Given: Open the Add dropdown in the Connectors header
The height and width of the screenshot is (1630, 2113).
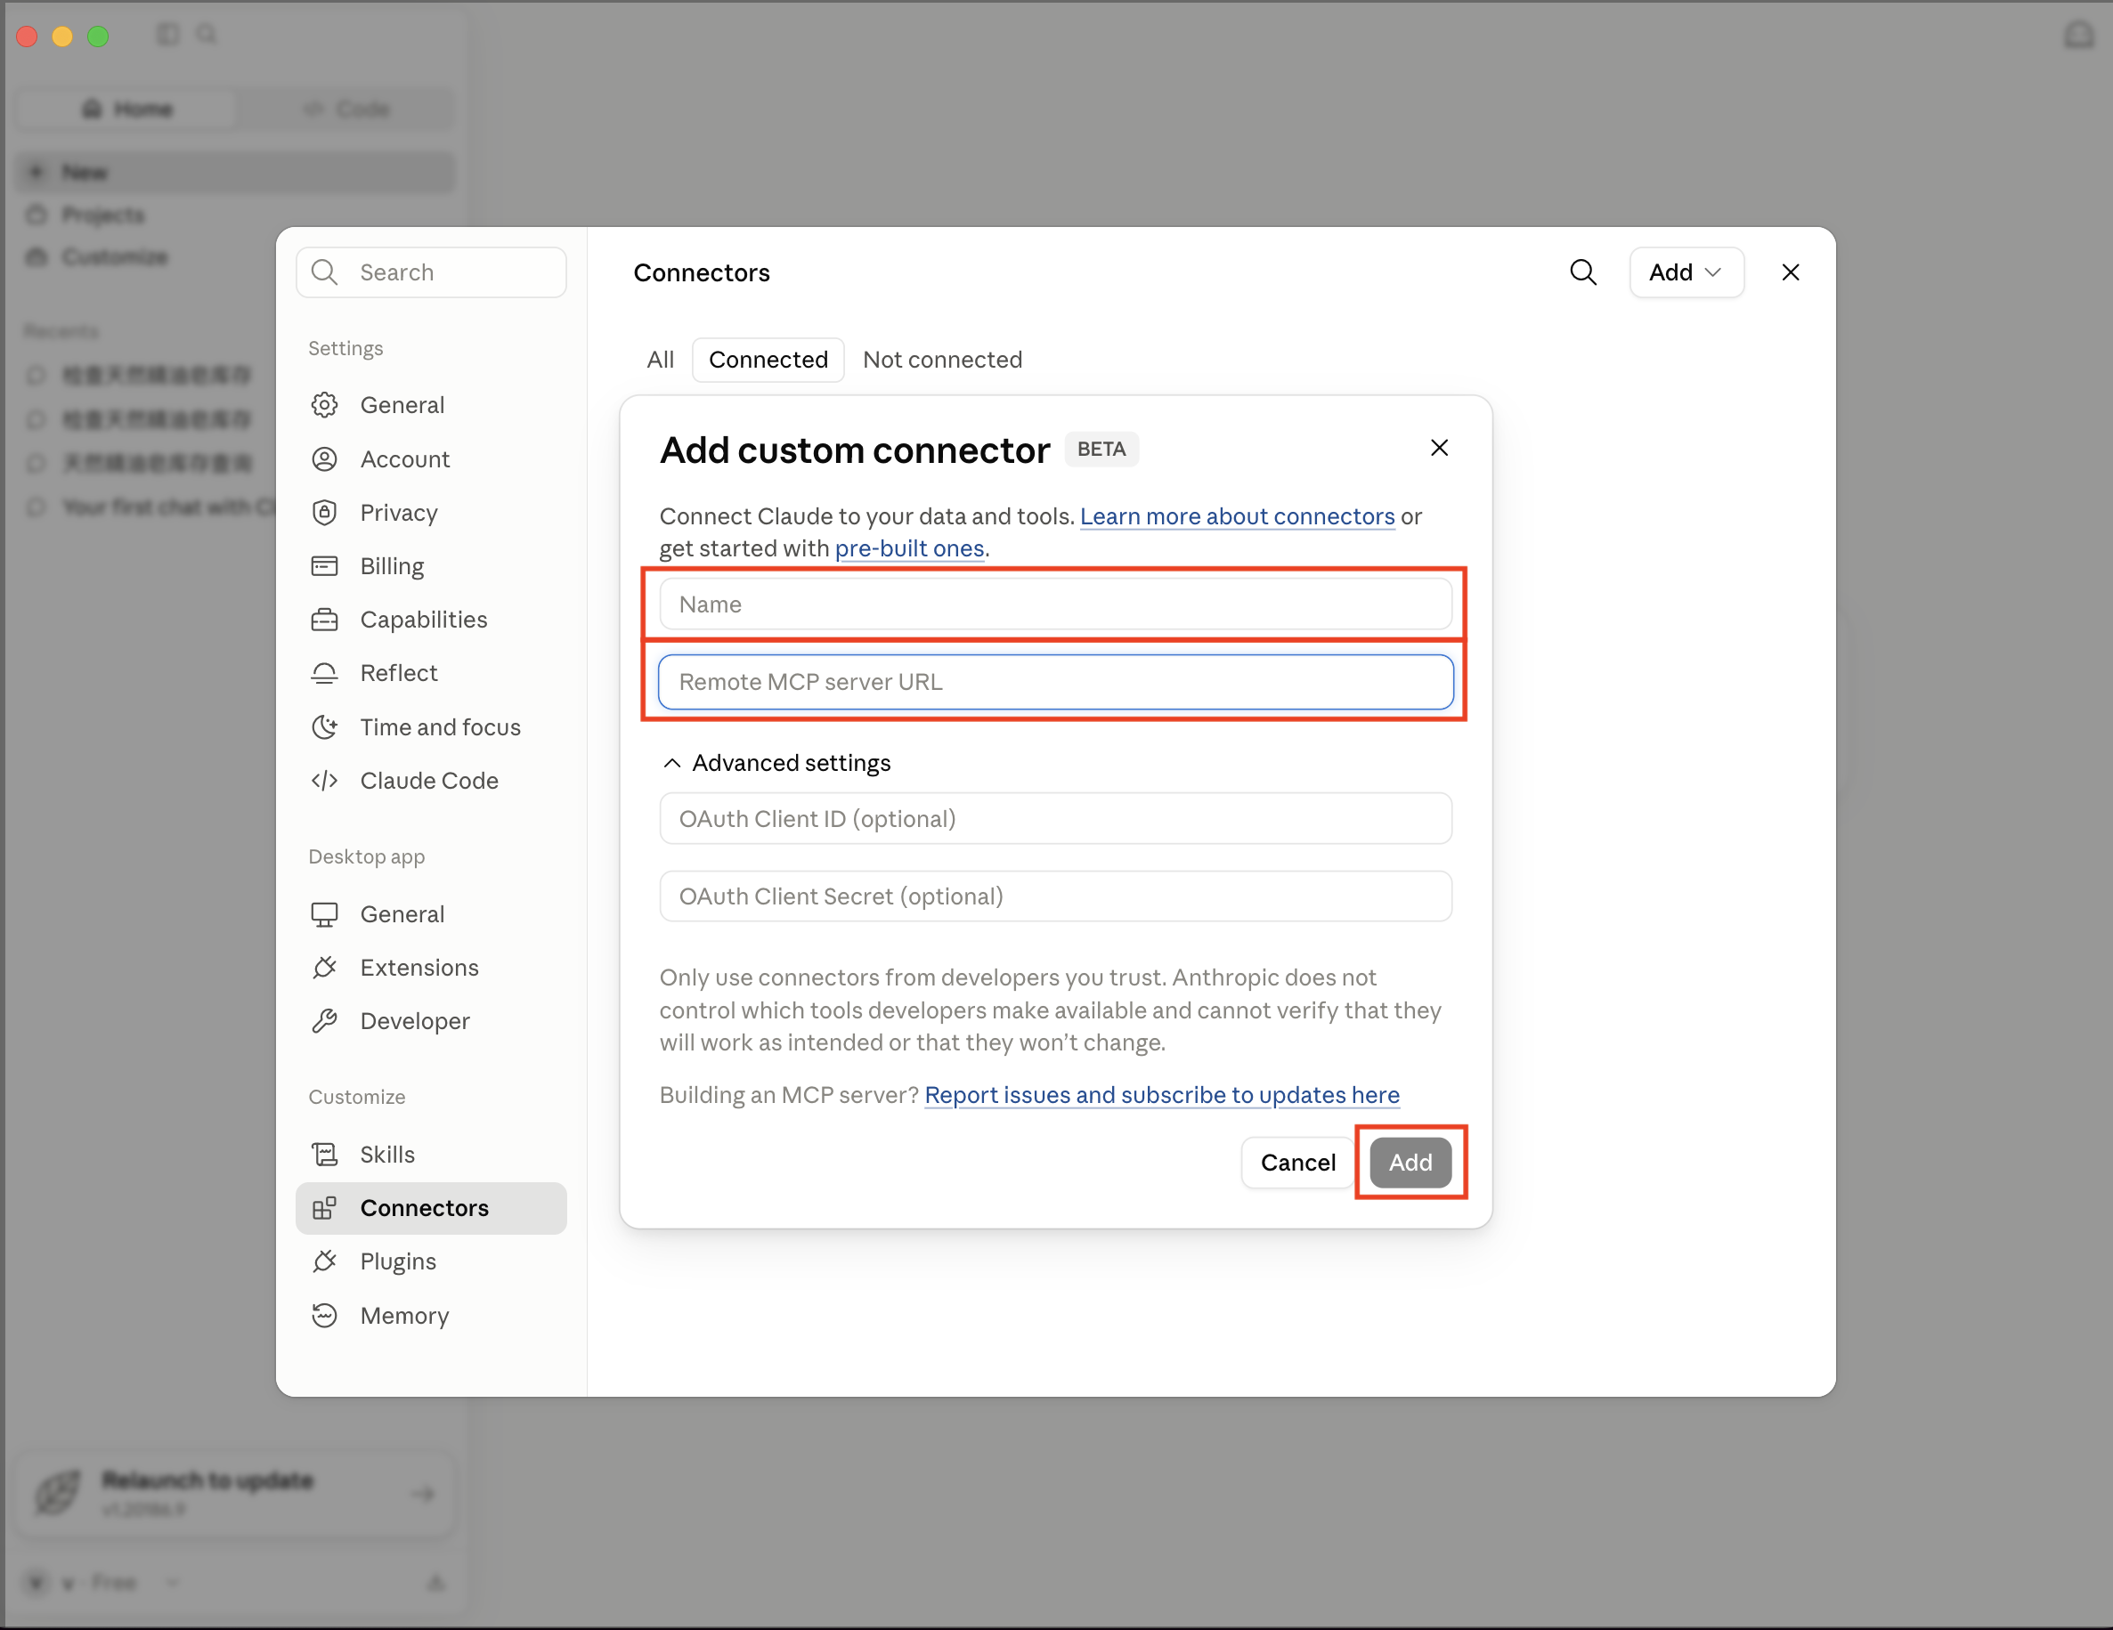Looking at the screenshot, I should (x=1686, y=272).
